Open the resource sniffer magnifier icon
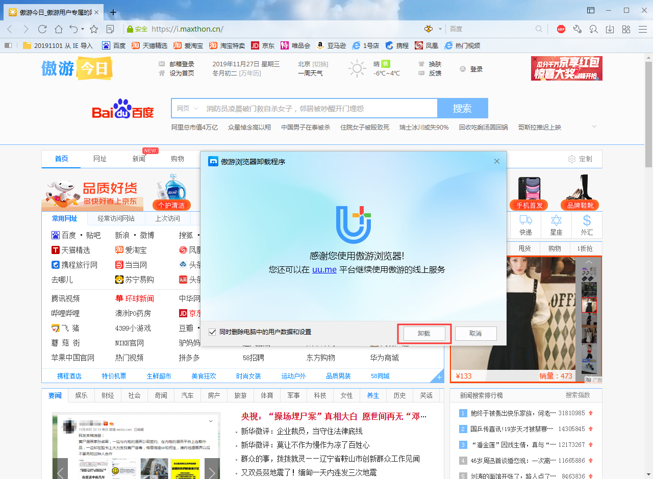 tap(593, 29)
